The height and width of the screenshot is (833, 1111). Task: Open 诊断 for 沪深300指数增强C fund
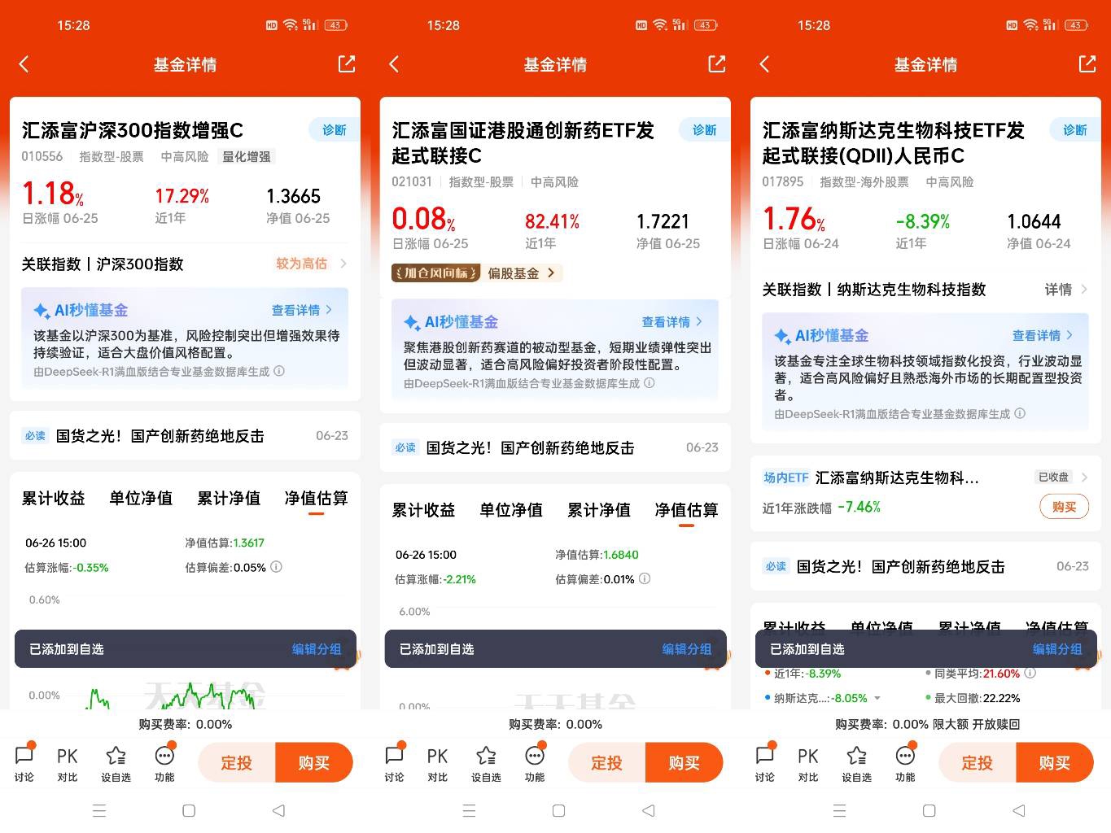click(334, 130)
